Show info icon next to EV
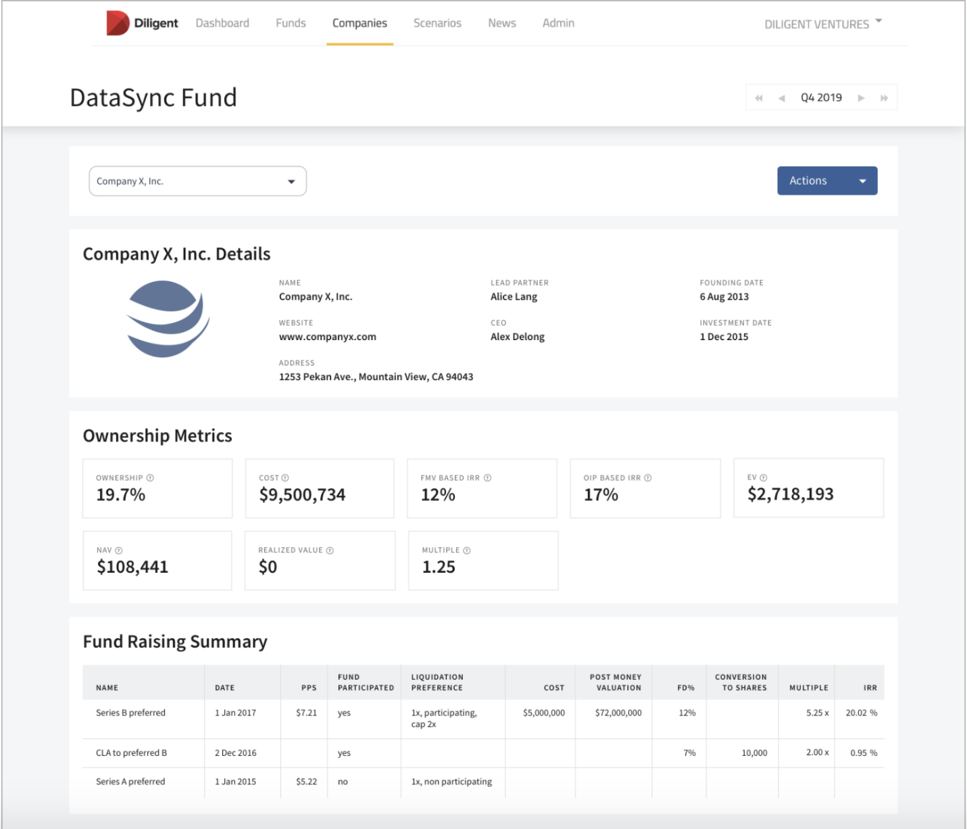967x829 pixels. click(x=764, y=477)
